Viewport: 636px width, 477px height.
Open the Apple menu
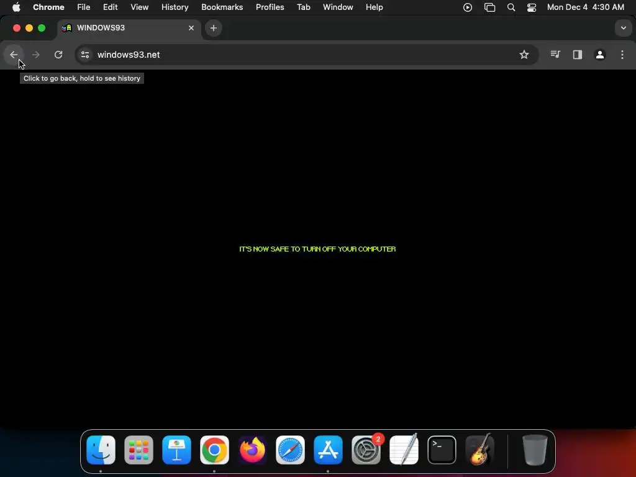point(16,7)
